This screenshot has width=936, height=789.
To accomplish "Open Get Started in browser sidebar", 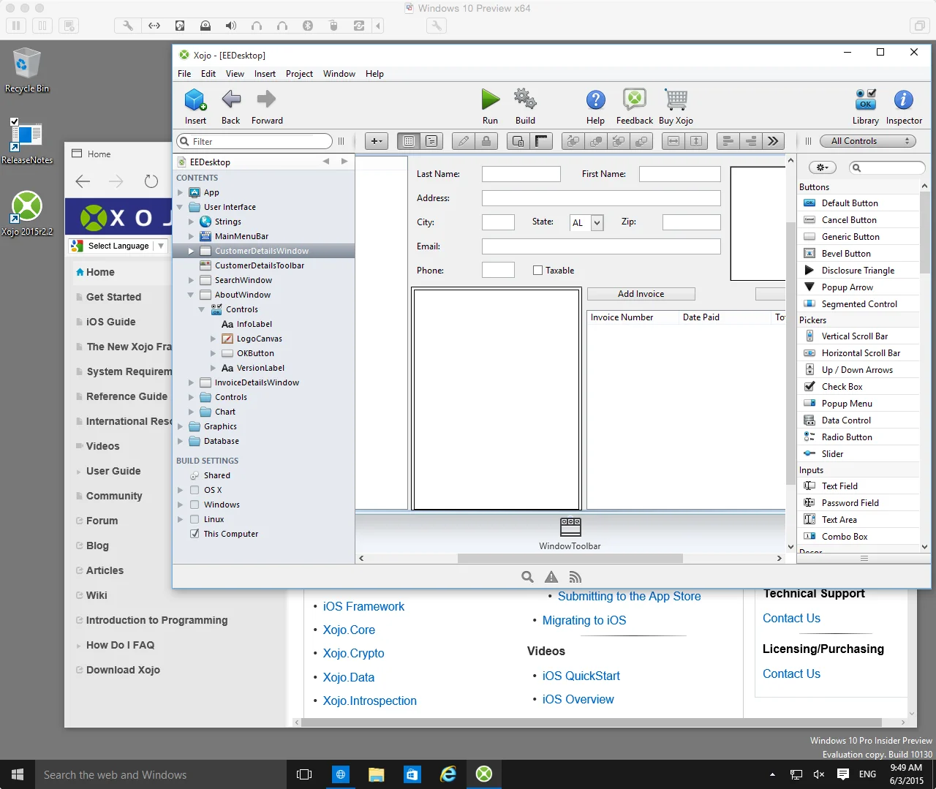I will point(113,297).
